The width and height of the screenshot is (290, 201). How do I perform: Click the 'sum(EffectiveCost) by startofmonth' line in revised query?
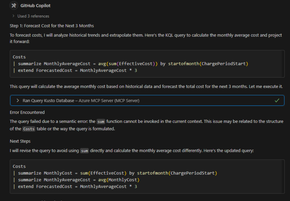(x=115, y=173)
